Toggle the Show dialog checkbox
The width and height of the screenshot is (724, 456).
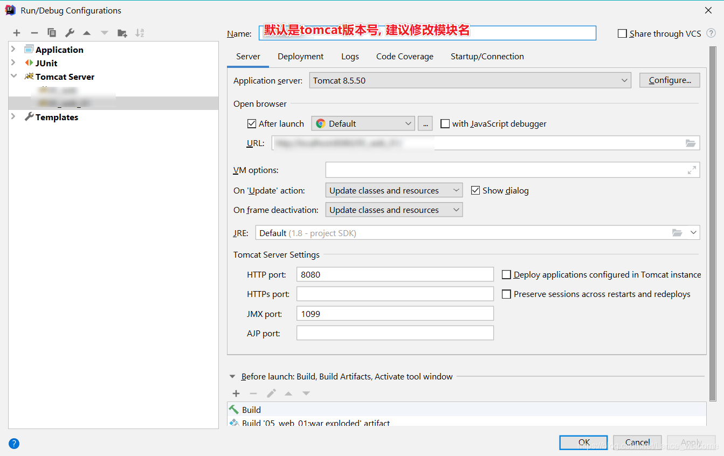tap(475, 190)
